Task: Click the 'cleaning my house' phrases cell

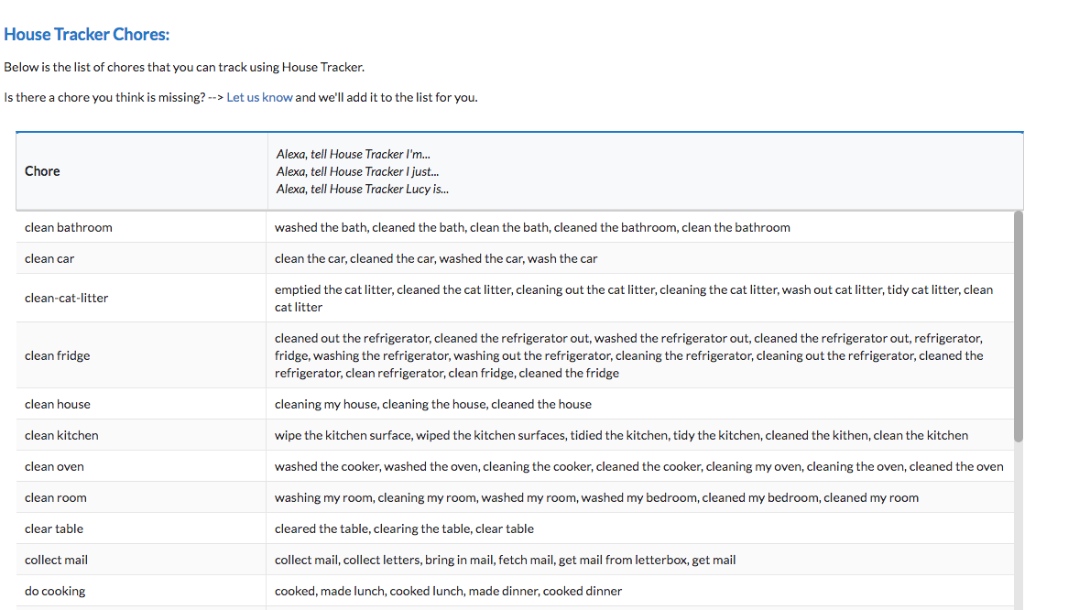Action: pyautogui.click(x=640, y=404)
